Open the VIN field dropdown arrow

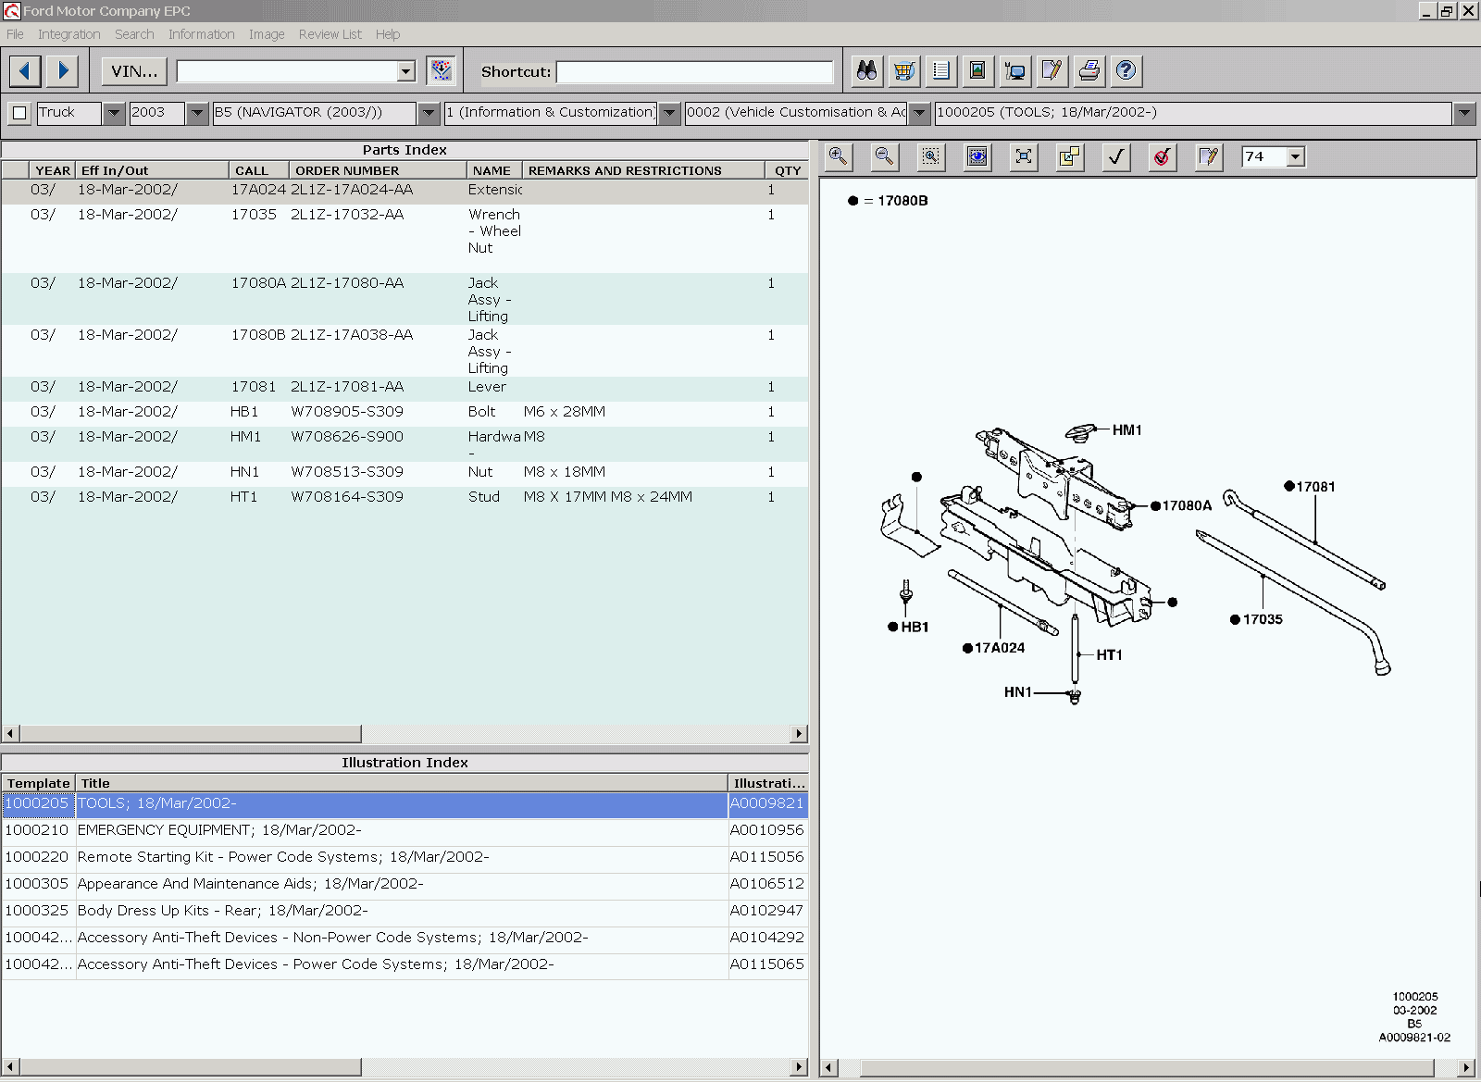(405, 71)
